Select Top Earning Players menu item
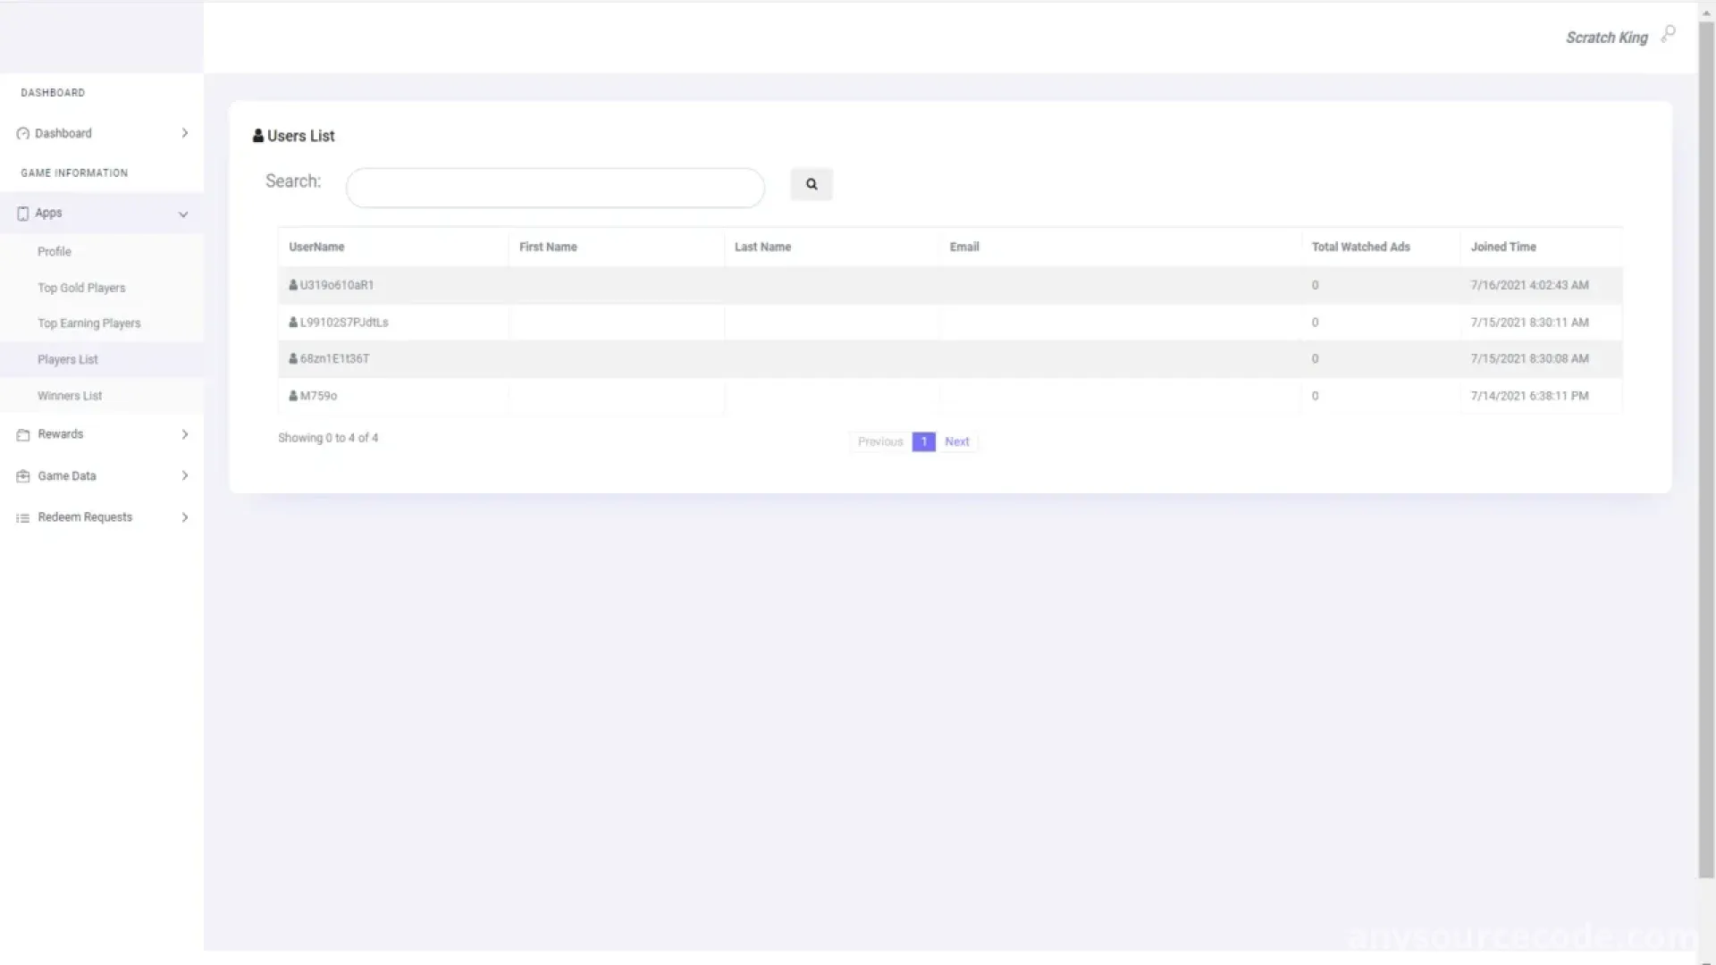 tap(88, 323)
